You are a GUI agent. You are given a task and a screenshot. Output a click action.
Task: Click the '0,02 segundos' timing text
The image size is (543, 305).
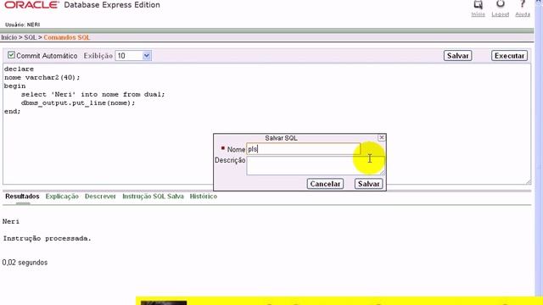[25, 263]
